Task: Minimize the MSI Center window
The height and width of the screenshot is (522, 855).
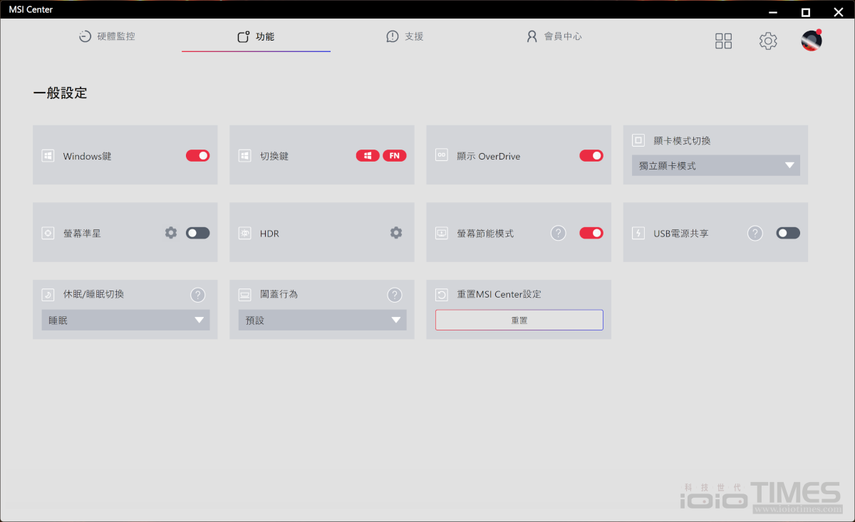Action: coord(773,12)
